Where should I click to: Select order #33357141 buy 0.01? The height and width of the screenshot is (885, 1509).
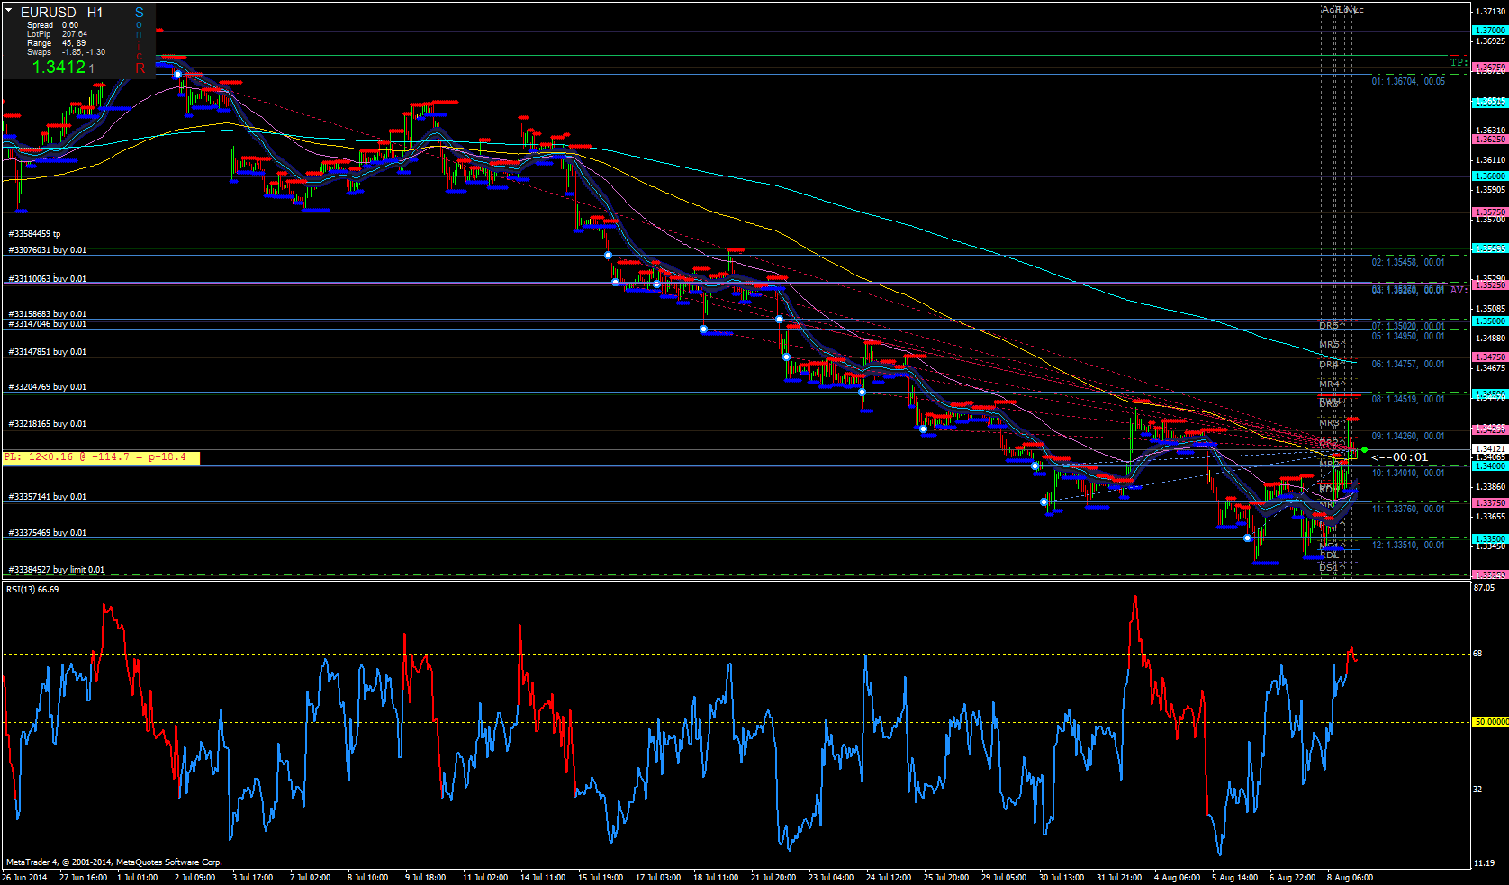pos(48,497)
